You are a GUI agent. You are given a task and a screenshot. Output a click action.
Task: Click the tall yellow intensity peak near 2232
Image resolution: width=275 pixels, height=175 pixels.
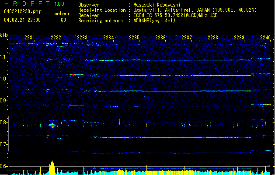point(52,167)
